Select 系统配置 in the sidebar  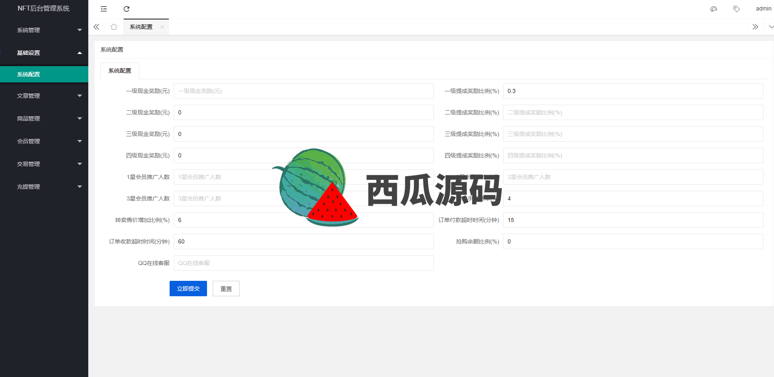coord(44,74)
